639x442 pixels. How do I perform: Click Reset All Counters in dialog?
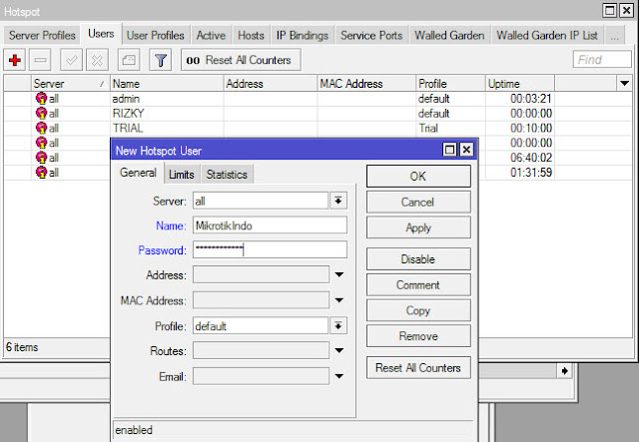coord(418,368)
